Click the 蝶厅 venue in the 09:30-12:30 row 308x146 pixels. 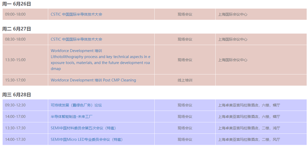(x=249, y=105)
